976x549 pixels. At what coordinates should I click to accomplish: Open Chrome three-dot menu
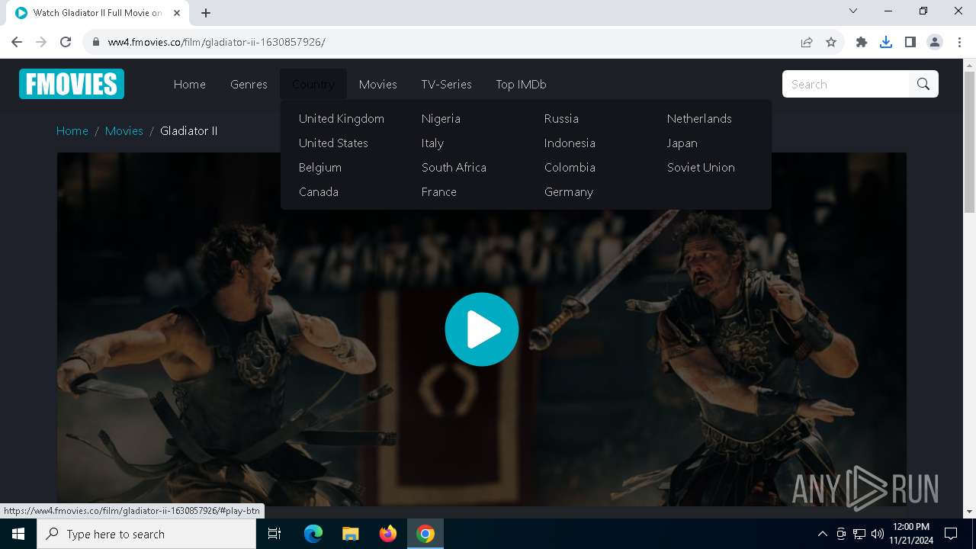(959, 42)
